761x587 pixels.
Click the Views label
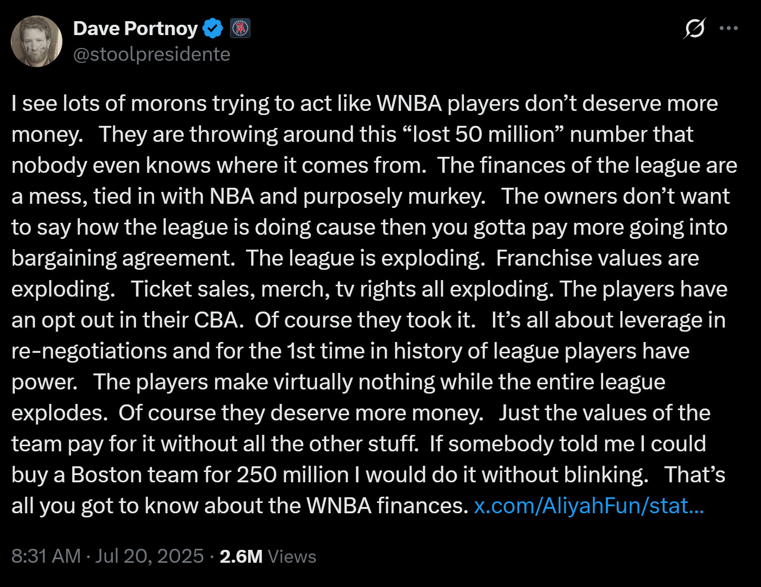pos(292,557)
